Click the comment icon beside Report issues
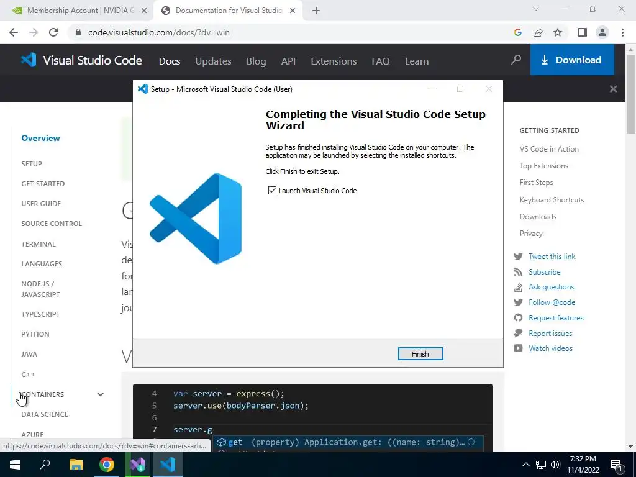The height and width of the screenshot is (477, 636). (x=519, y=333)
